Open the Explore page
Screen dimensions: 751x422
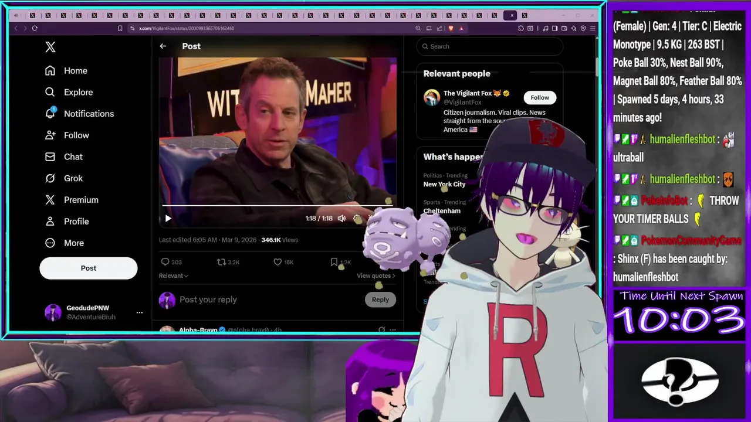click(x=69, y=92)
